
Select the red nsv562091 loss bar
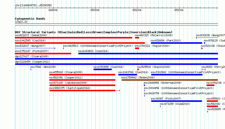click(82, 80)
